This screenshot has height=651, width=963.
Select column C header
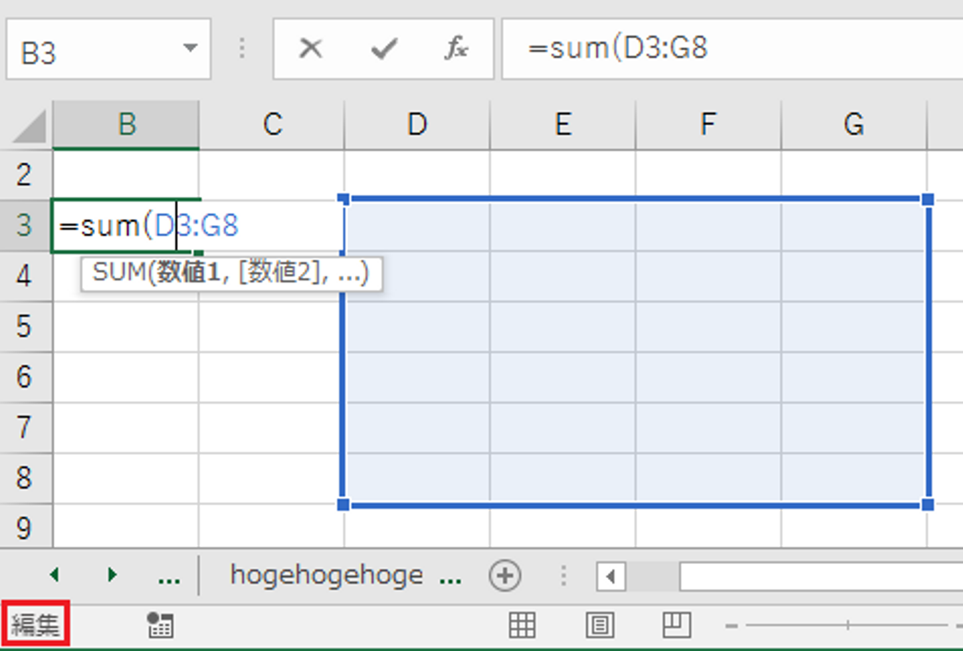(x=272, y=124)
